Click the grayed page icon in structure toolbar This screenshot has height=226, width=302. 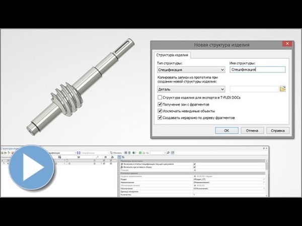coord(143,153)
